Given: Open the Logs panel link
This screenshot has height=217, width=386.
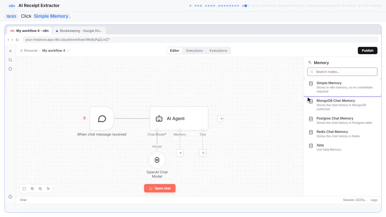Looking at the screenshot, I should click(374, 200).
